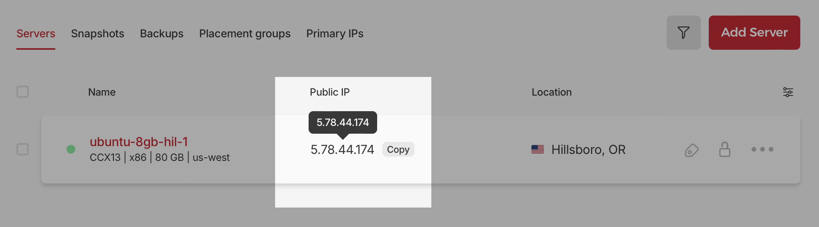Image resolution: width=819 pixels, height=227 pixels.
Task: Switch to the Snapshots tab
Action: click(x=97, y=33)
